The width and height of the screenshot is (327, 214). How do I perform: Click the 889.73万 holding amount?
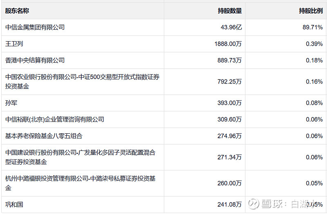(229, 60)
